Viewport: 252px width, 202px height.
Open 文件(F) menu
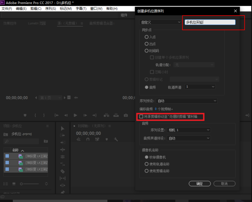coord(7,9)
